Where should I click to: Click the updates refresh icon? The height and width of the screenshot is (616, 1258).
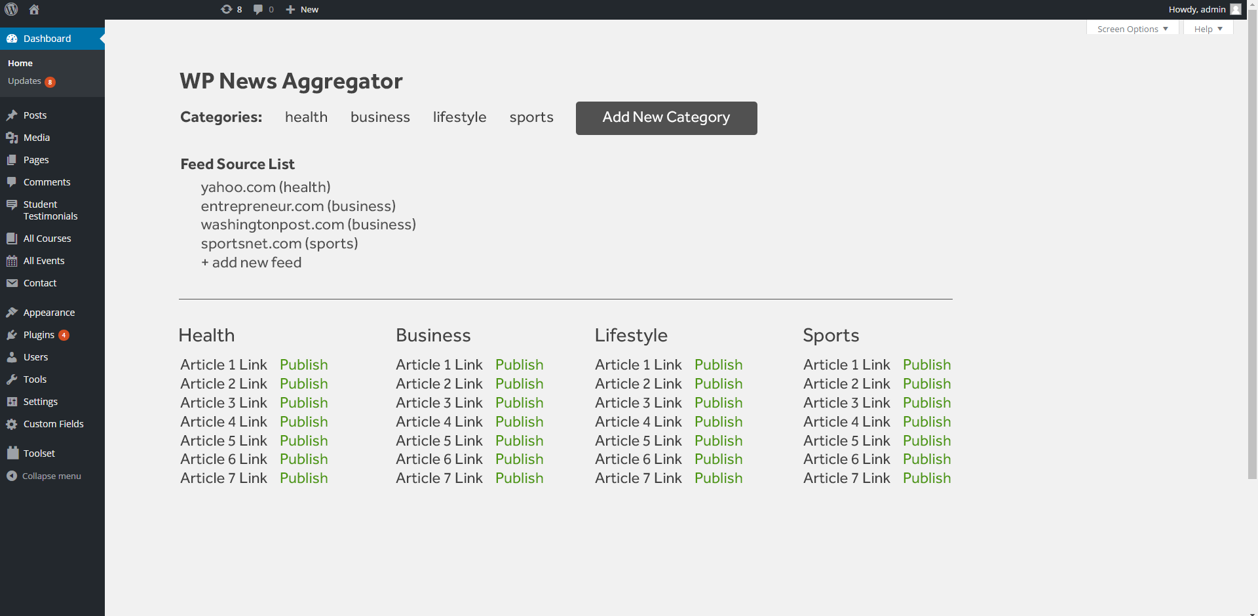[227, 9]
